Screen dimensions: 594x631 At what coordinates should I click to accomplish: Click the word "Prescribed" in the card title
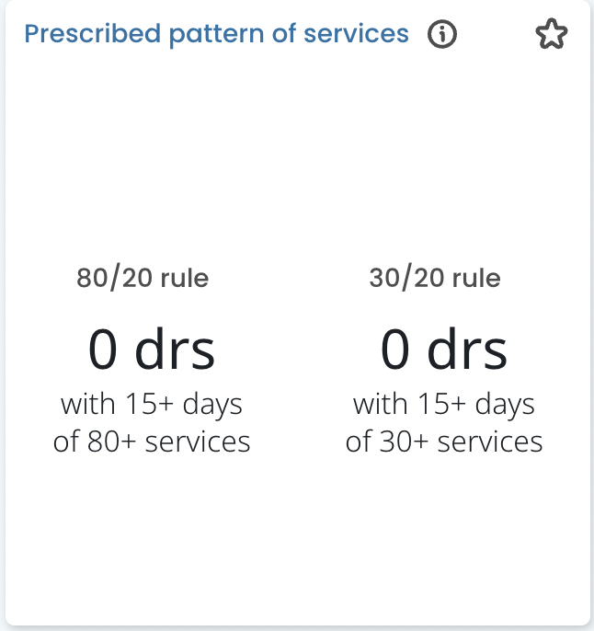click(81, 34)
